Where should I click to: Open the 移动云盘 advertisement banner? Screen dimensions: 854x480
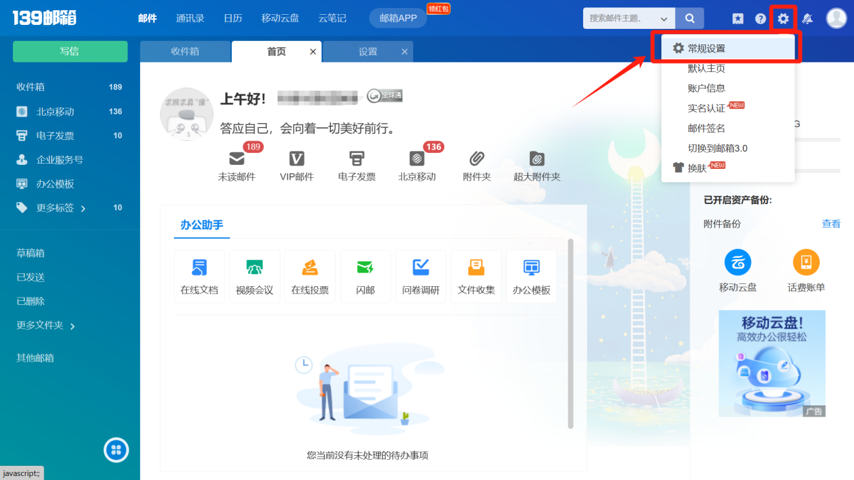[x=772, y=364]
